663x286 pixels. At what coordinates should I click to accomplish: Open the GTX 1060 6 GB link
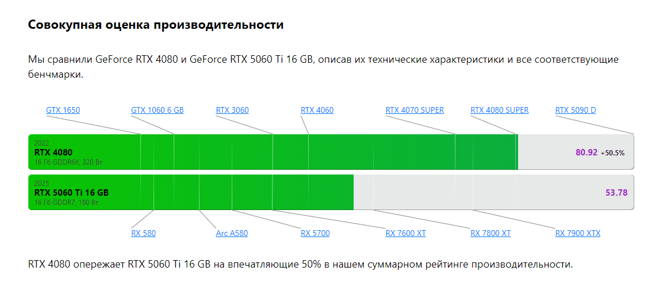coord(158,110)
